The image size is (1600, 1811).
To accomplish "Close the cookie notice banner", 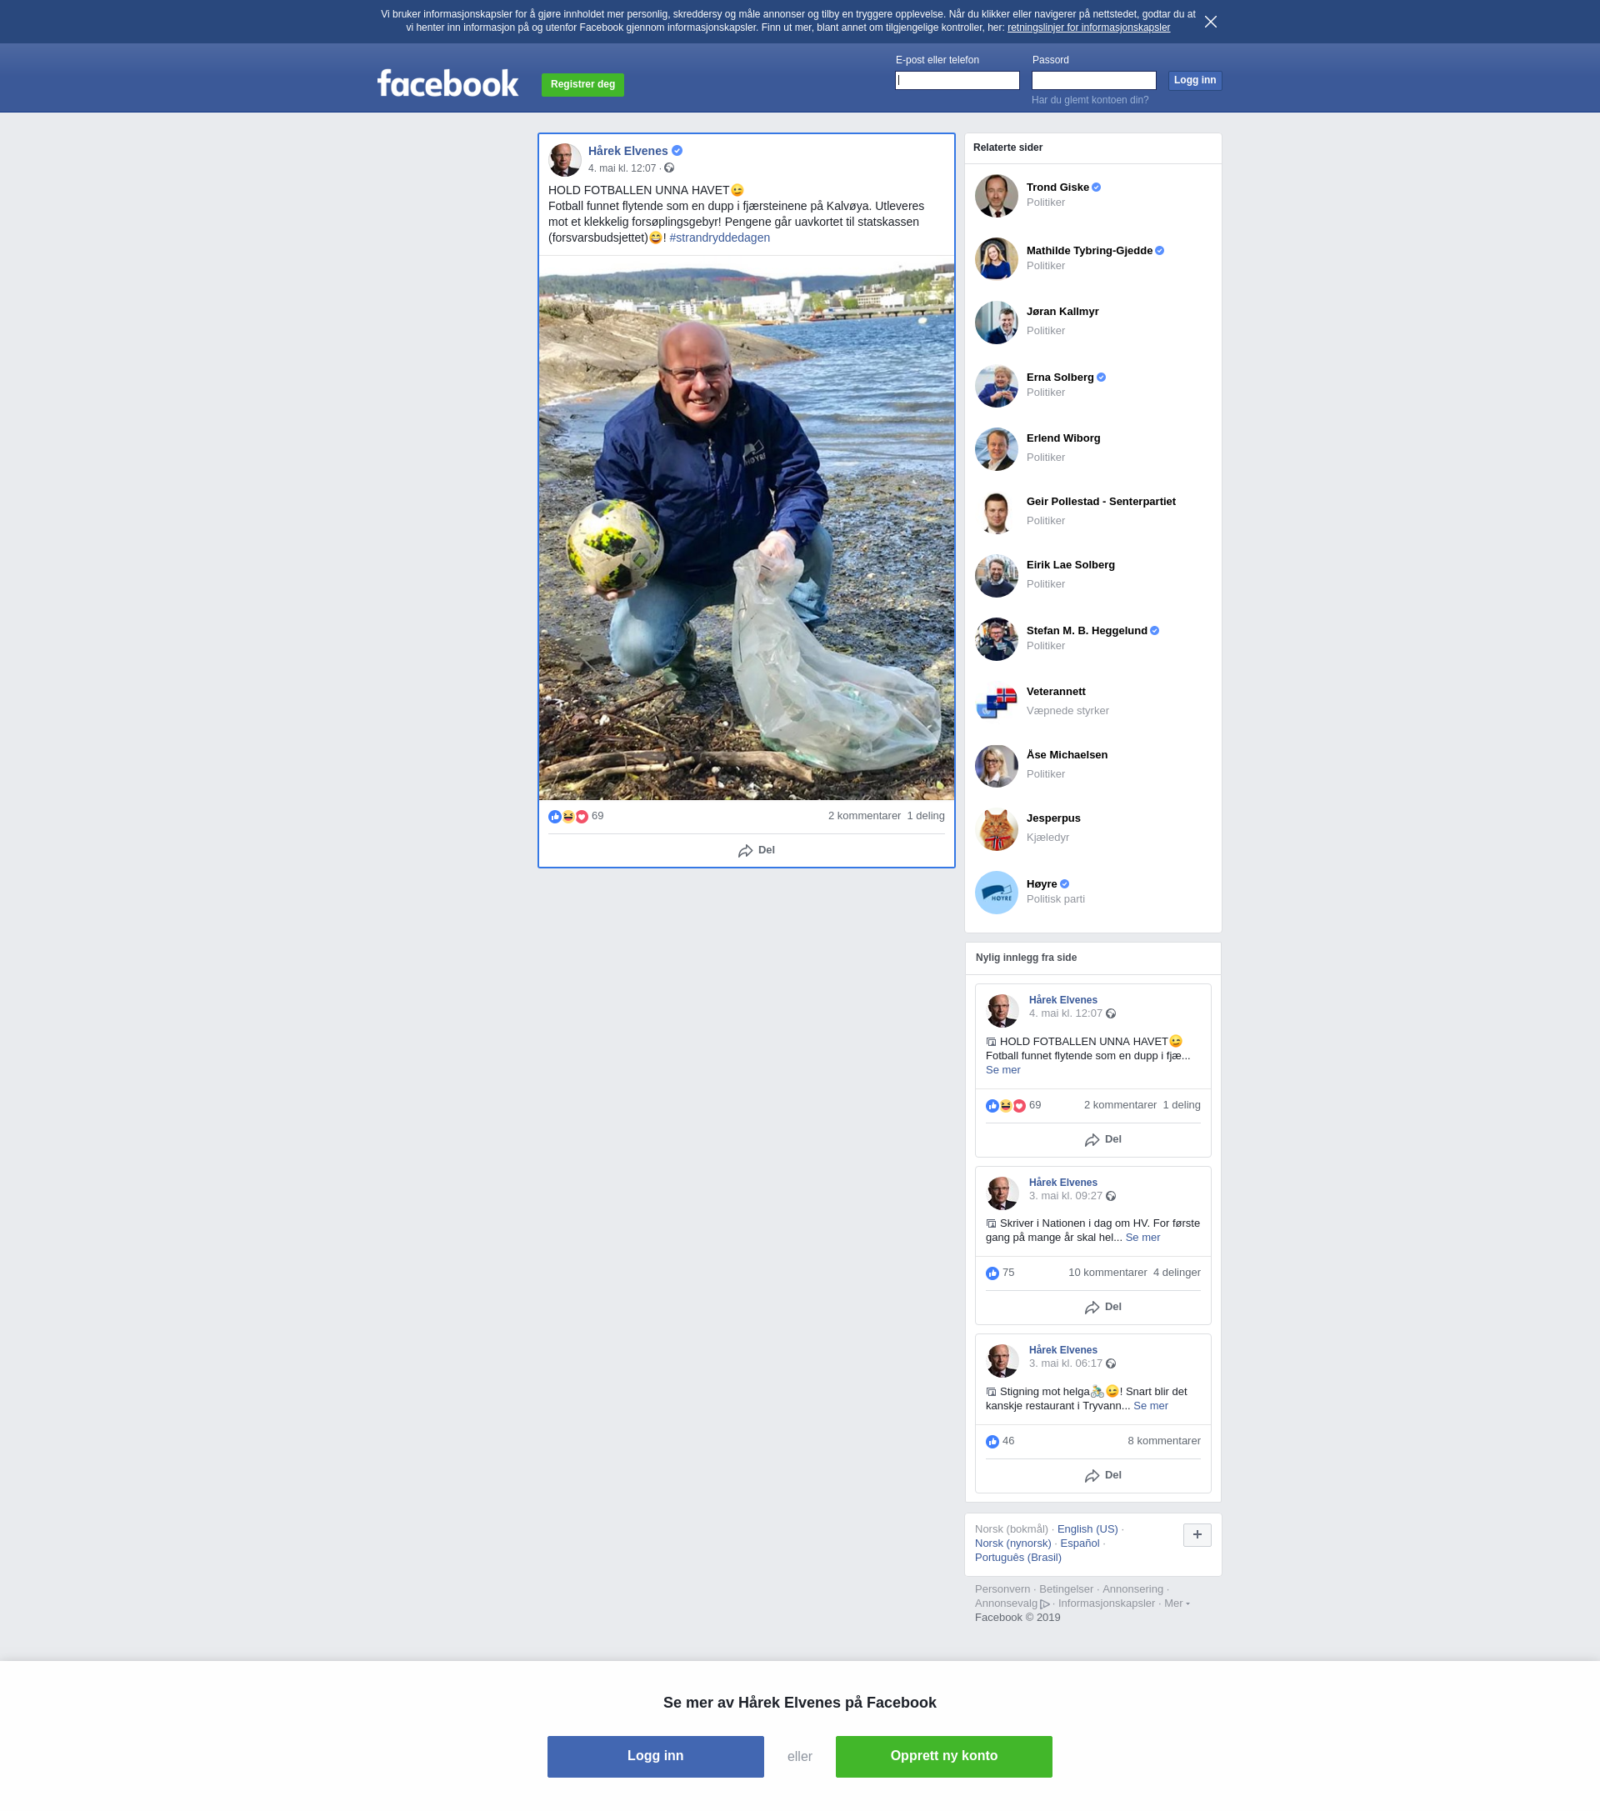I will [x=1210, y=22].
